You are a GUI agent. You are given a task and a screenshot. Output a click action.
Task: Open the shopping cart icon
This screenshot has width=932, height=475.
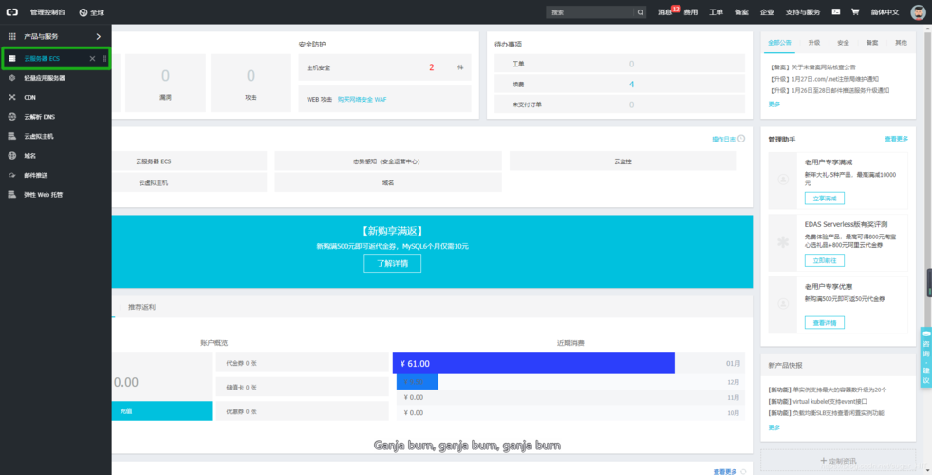[855, 12]
